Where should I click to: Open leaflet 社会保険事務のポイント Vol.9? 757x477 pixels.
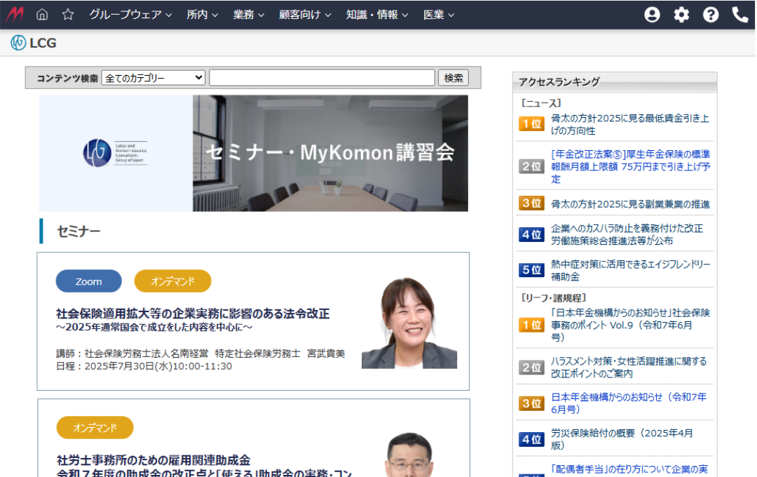pyautogui.click(x=631, y=325)
